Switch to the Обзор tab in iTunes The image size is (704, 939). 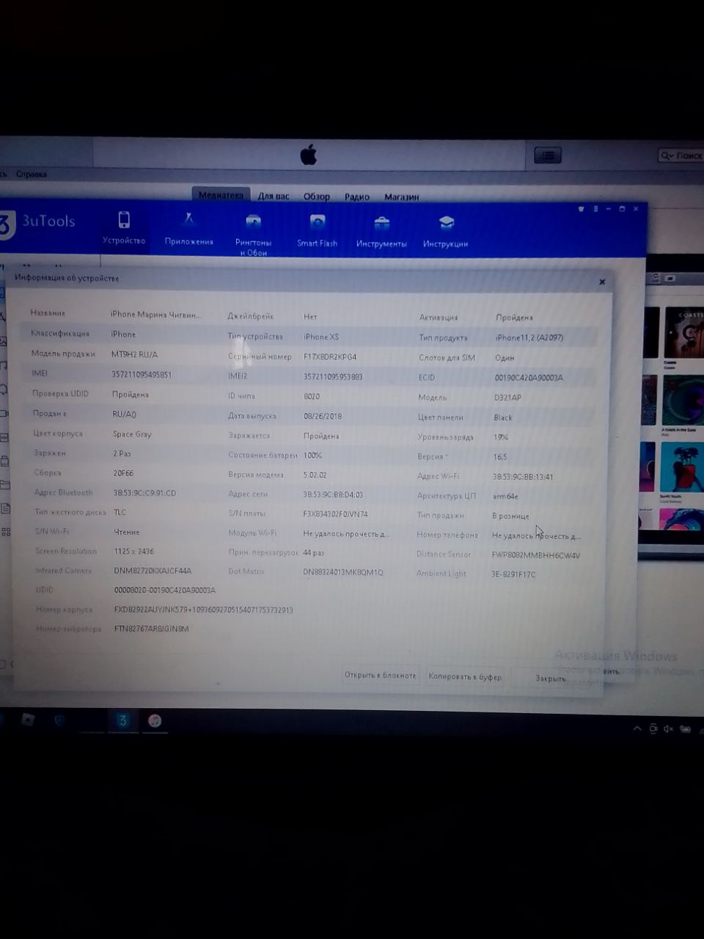coord(317,197)
